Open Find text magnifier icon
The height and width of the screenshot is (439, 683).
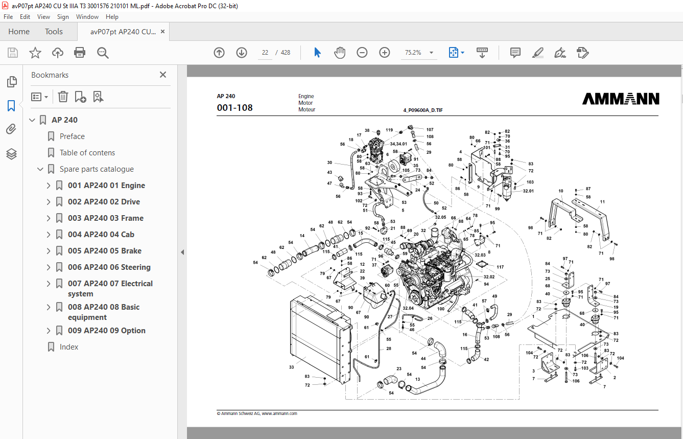(103, 53)
